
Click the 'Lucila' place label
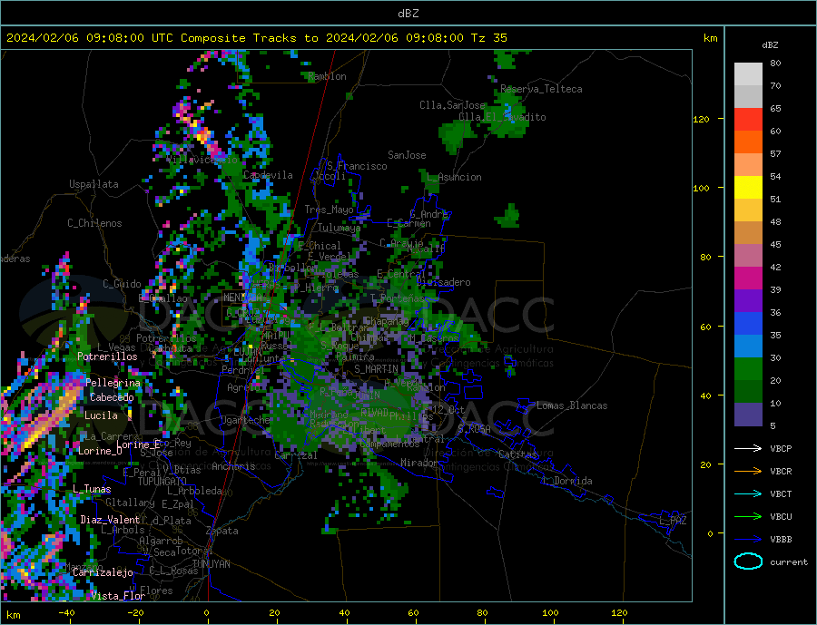click(101, 415)
